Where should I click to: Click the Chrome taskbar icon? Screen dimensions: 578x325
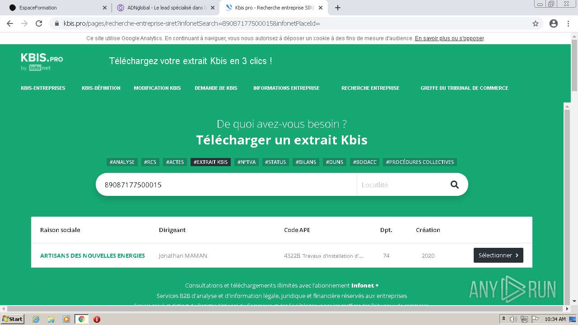pyautogui.click(x=82, y=319)
